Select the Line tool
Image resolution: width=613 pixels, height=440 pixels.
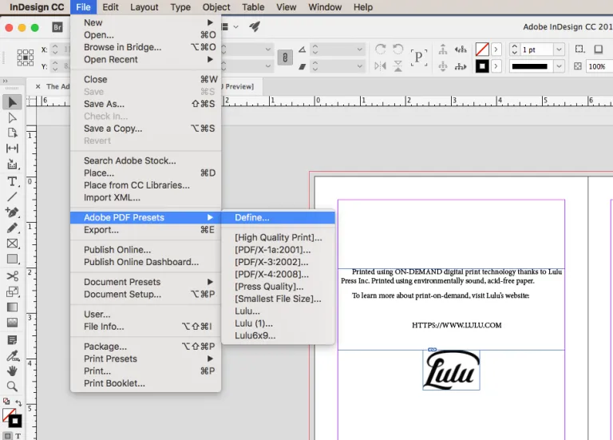[x=12, y=196]
